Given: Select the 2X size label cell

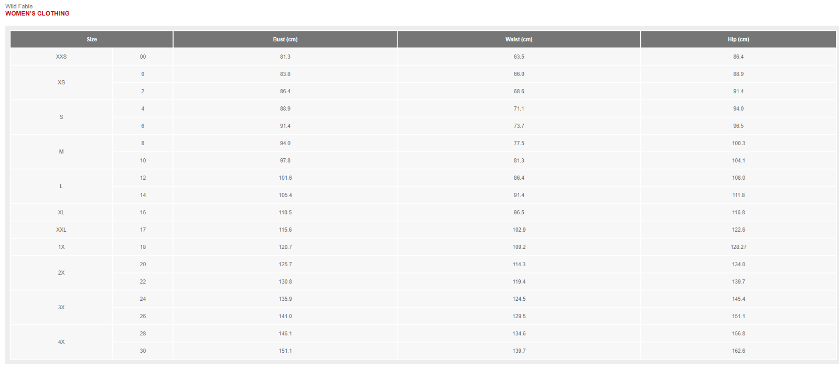Looking at the screenshot, I should [x=61, y=273].
